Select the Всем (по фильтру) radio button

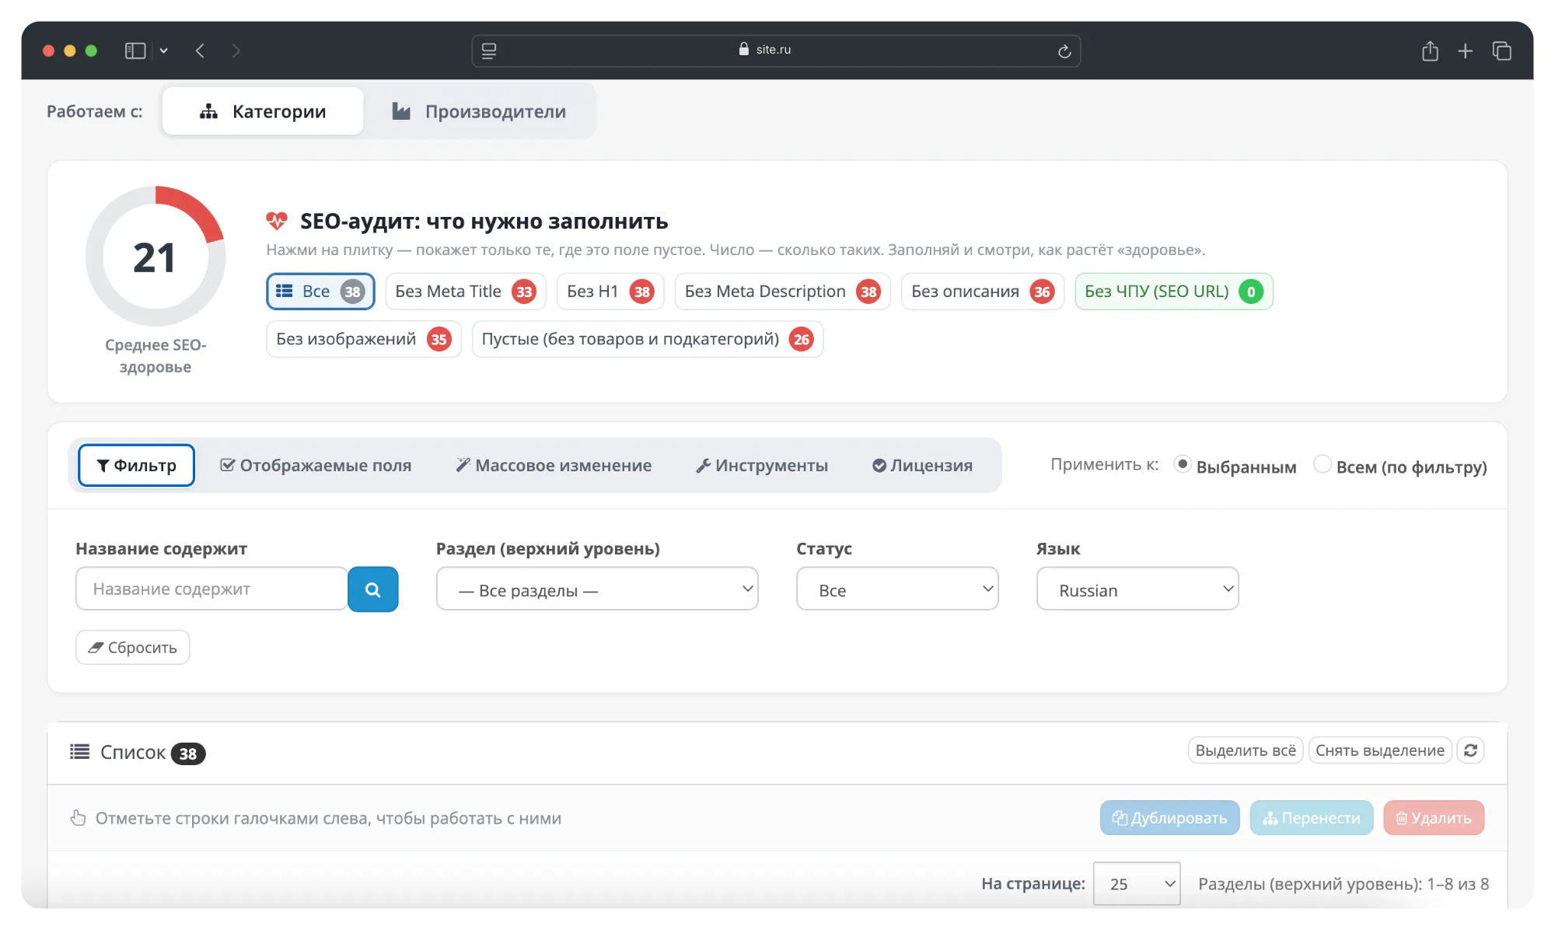(1323, 464)
